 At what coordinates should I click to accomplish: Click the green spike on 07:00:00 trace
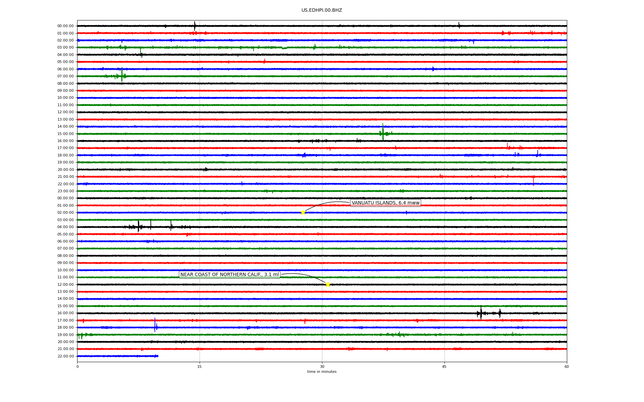click(x=122, y=76)
